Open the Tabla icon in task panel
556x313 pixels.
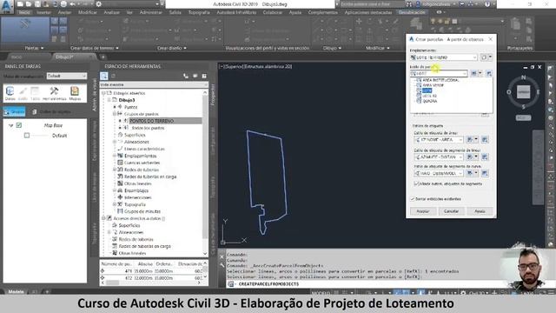pos(35,93)
